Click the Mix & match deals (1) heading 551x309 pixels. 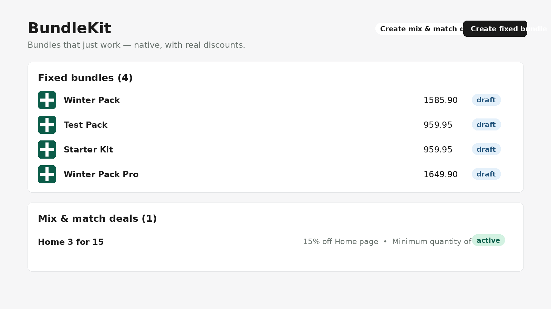[x=97, y=219]
